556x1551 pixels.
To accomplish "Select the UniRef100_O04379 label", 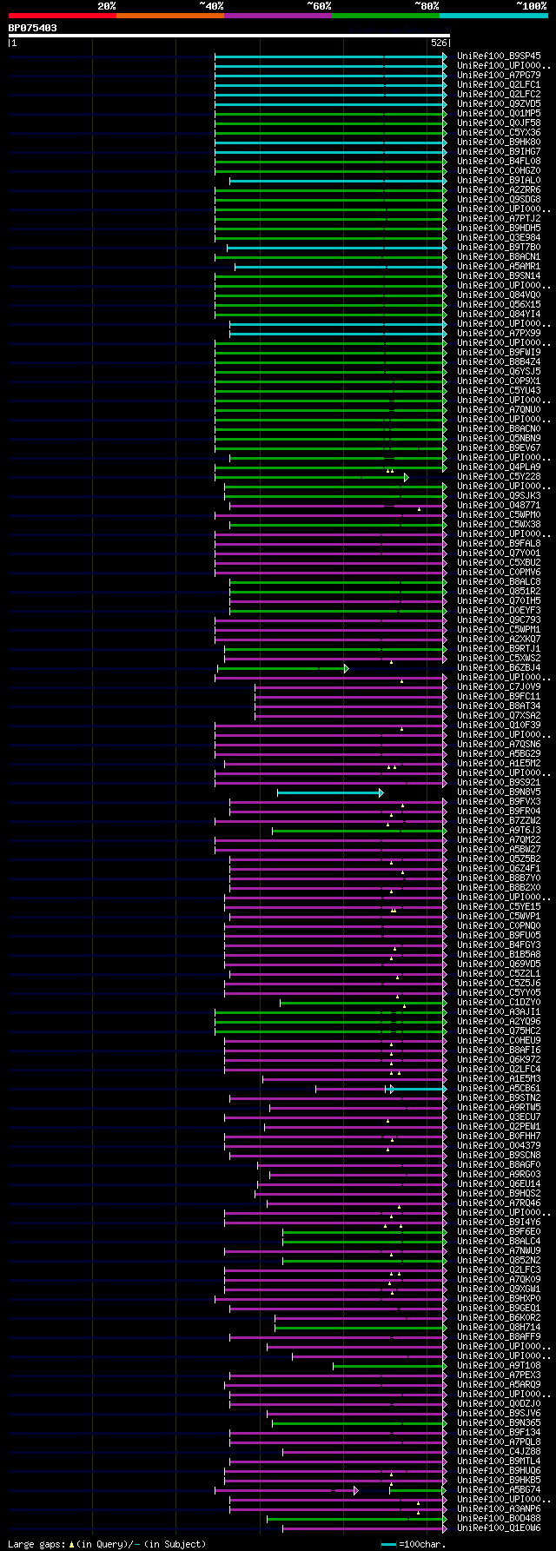I will 499,1145.
